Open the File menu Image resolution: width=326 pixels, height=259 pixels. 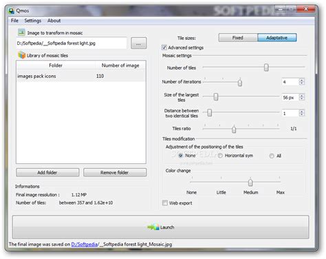tap(14, 21)
